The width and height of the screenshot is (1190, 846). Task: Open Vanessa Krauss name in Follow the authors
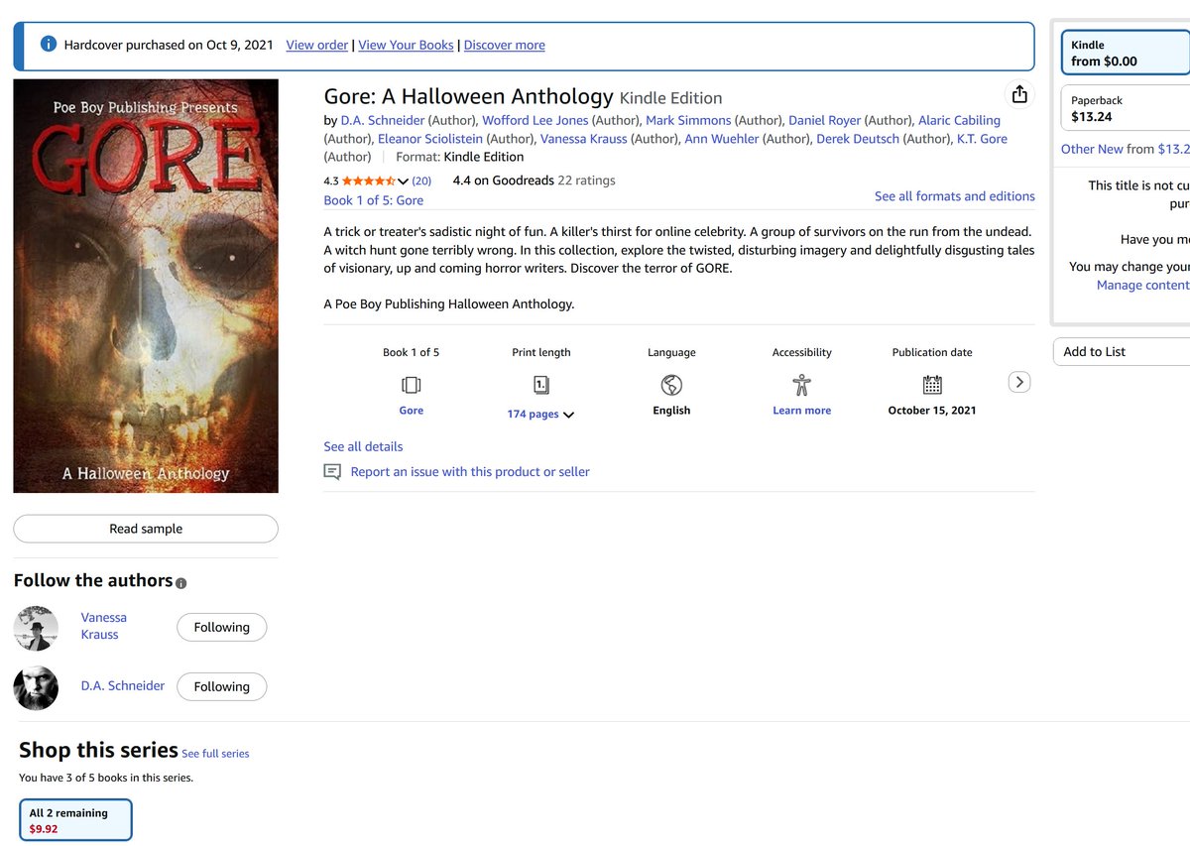[x=103, y=626]
